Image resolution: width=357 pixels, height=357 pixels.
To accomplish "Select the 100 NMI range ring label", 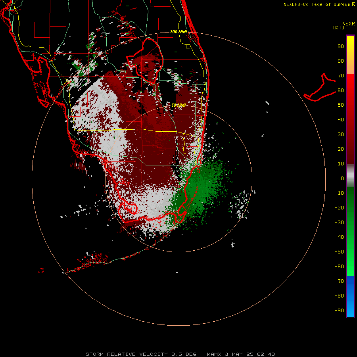I will tap(179, 32).
